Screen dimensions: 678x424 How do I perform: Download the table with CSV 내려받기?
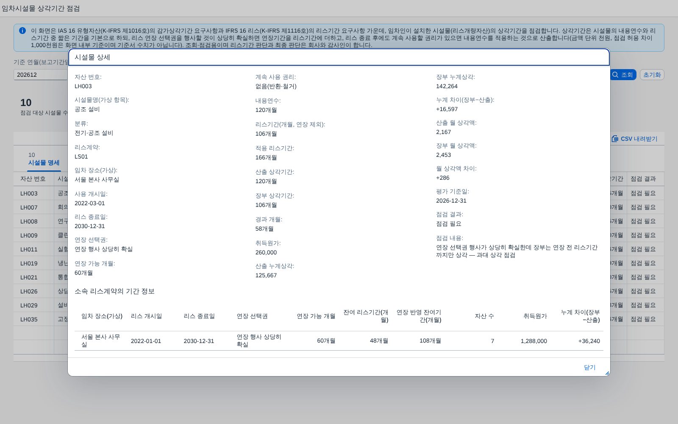[x=634, y=139]
